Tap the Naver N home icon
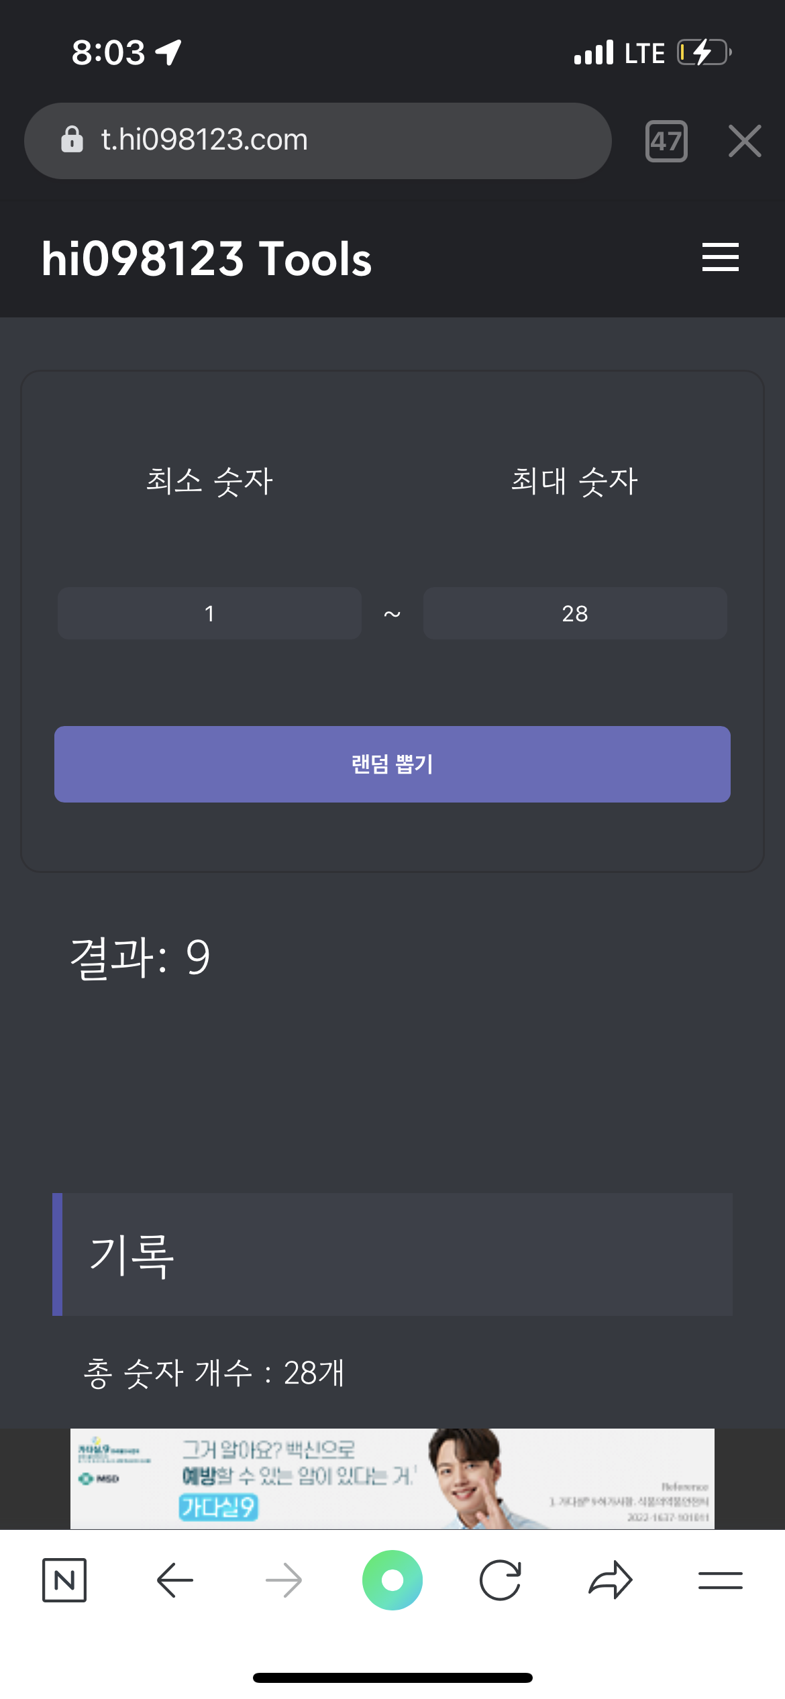The image size is (785, 1699). click(x=64, y=1580)
